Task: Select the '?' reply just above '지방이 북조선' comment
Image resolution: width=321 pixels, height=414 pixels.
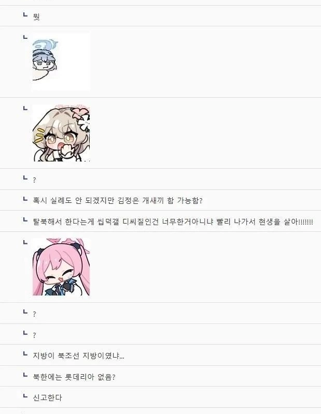Action: 34,335
